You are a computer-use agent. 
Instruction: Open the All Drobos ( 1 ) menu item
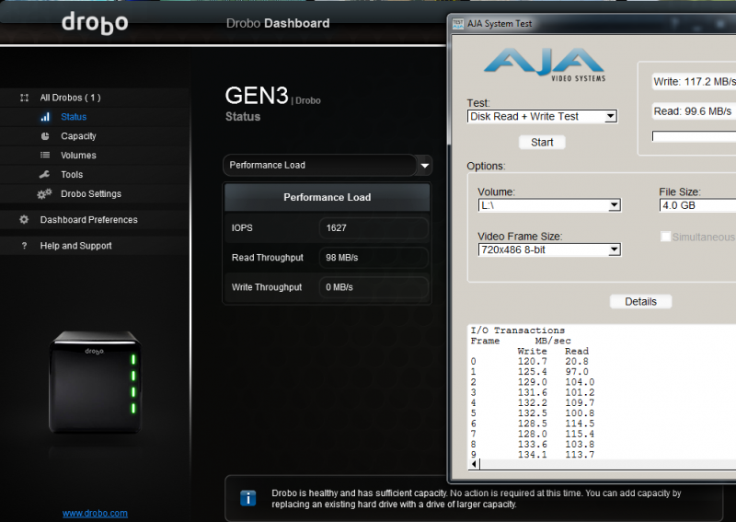click(x=71, y=98)
